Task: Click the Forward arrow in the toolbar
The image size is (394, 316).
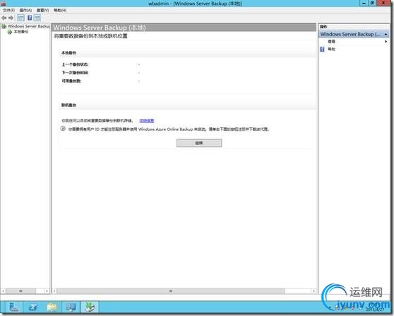Action: coord(11,18)
